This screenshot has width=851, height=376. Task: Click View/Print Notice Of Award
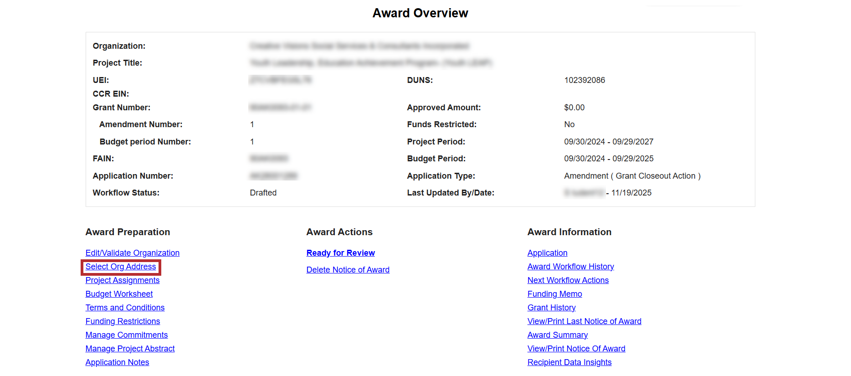[576, 349]
